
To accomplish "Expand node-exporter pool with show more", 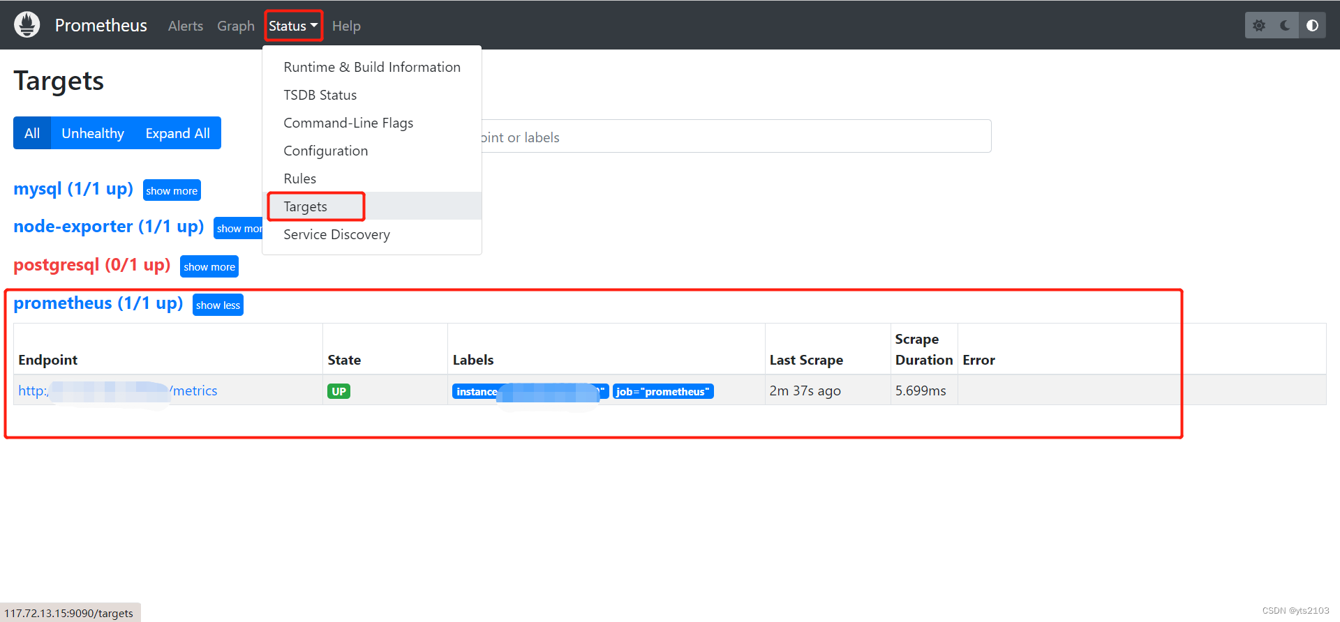I will (x=239, y=228).
